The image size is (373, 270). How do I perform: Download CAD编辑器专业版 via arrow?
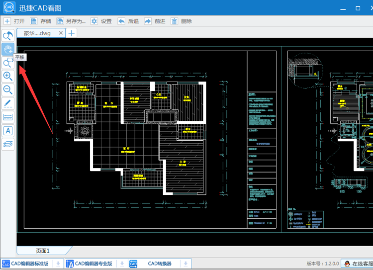[122, 264]
